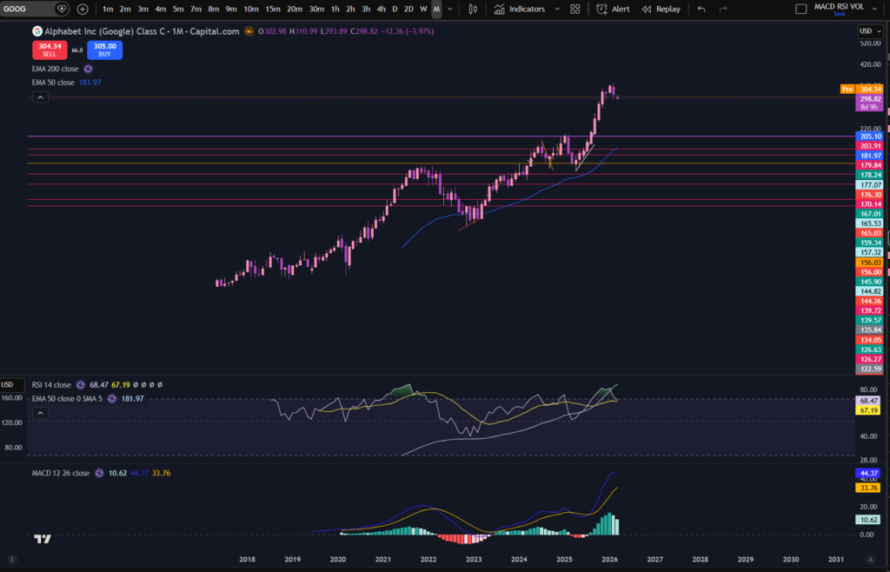Collapse the indicator legend above the chart
Screen dimensions: 890x572
(x=40, y=97)
